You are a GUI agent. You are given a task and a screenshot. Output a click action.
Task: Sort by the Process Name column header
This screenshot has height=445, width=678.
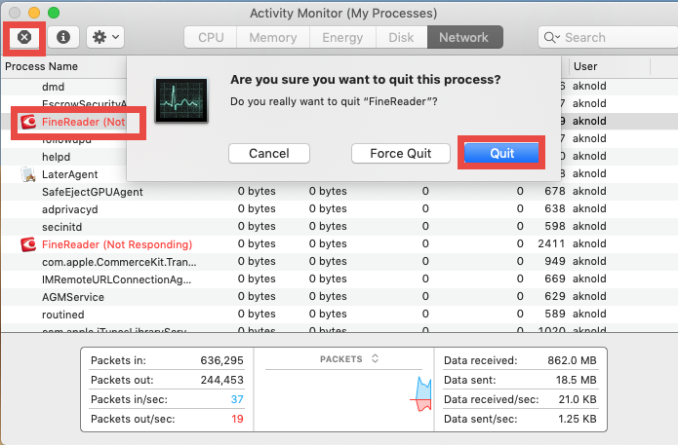coord(42,66)
